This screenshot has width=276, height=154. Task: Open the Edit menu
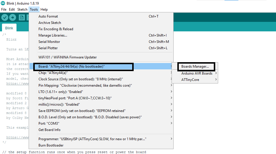[x=12, y=9]
